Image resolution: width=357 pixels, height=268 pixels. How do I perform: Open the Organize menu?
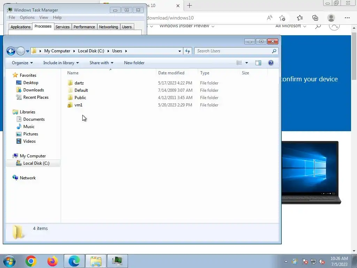pyautogui.click(x=22, y=63)
